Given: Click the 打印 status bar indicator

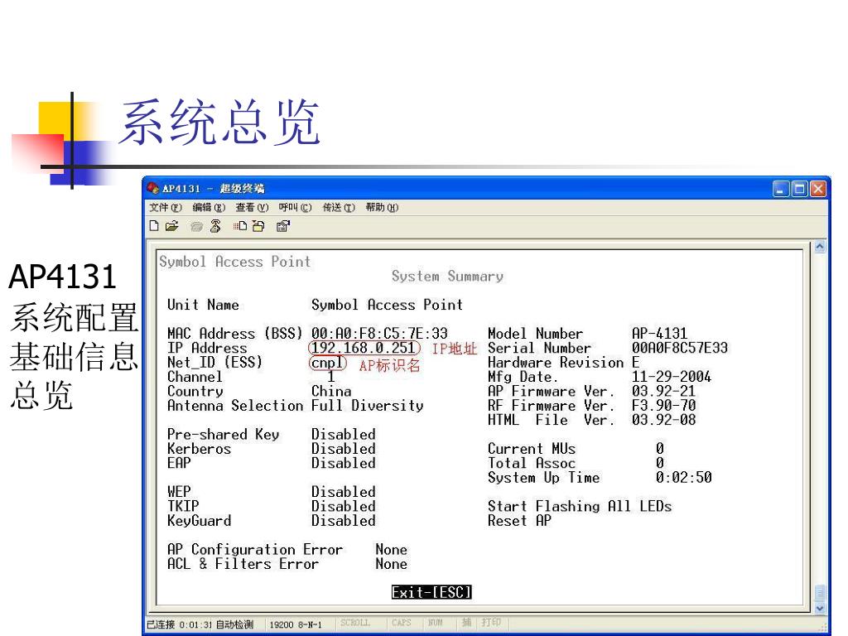Looking at the screenshot, I should coord(491,623).
